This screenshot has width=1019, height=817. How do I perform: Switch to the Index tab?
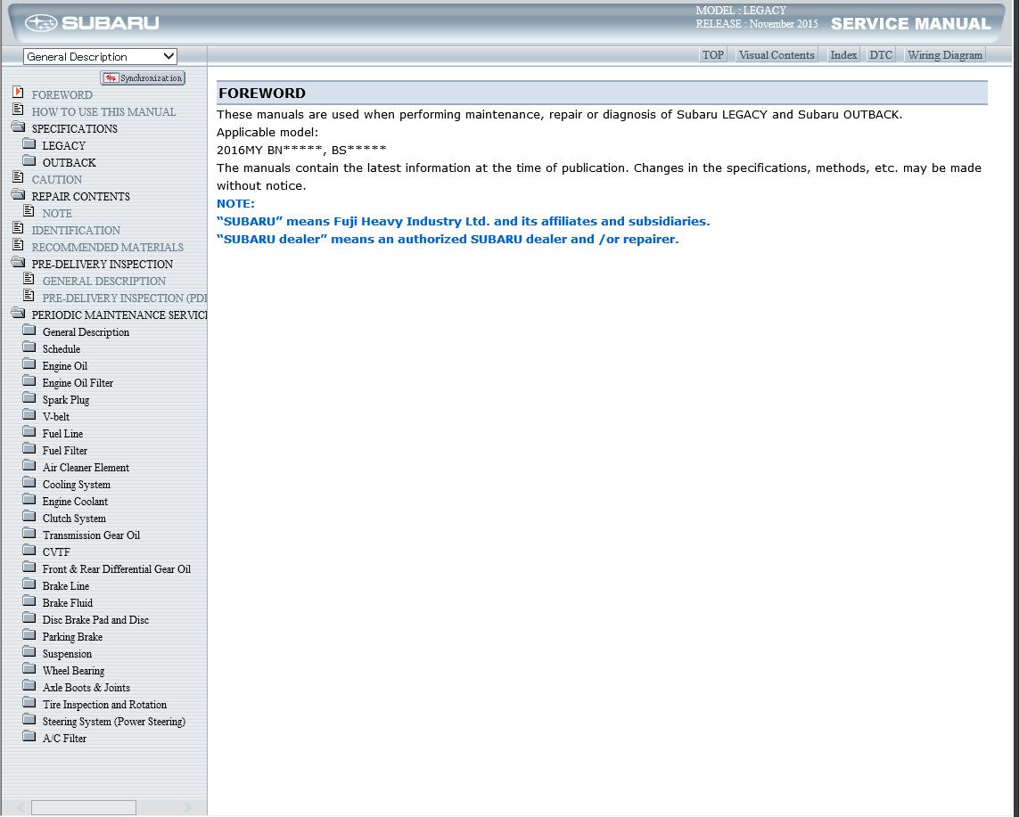843,55
